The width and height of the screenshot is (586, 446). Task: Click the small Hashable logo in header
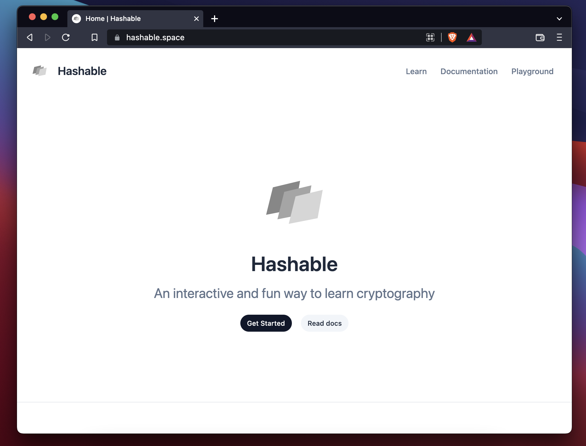click(40, 71)
